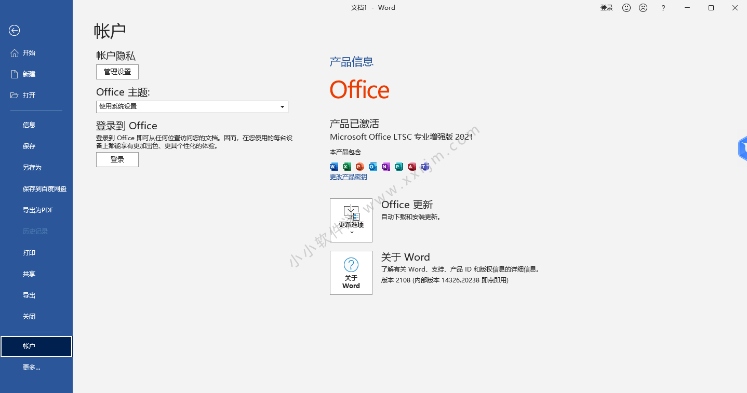
Task: Click the 版本 2108 build version text
Action: [x=445, y=280]
